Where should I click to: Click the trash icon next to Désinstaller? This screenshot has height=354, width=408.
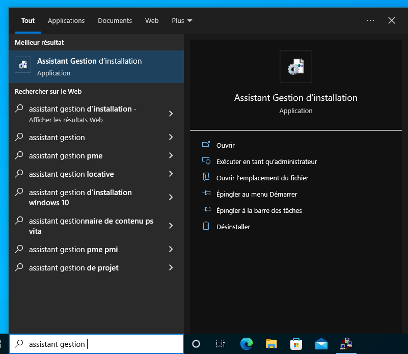click(207, 227)
